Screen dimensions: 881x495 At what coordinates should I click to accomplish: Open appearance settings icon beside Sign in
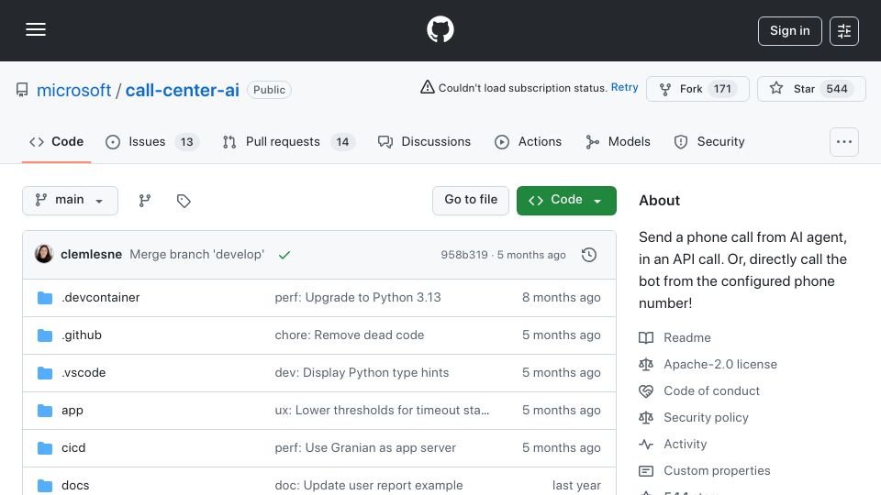point(844,31)
